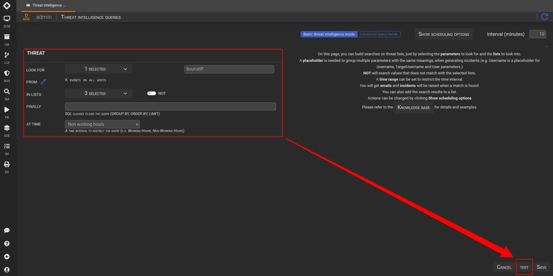Screen dimensions: 553x276
Task: Click Show scheduling options
Action: [x=443, y=34]
